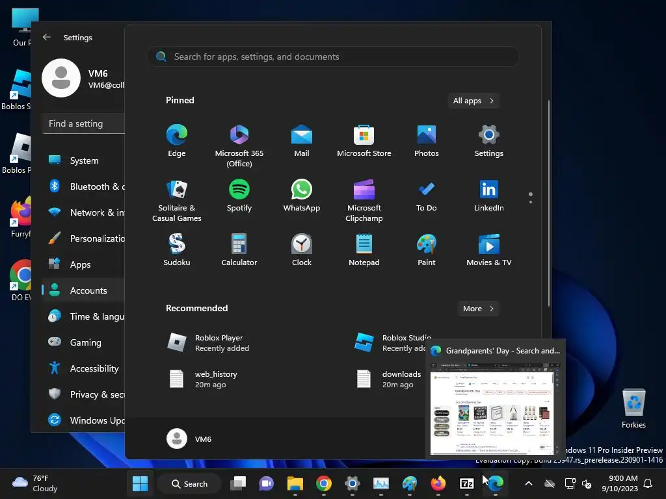The width and height of the screenshot is (666, 499).
Task: Click Edge icon in the taskbar
Action: 495,483
